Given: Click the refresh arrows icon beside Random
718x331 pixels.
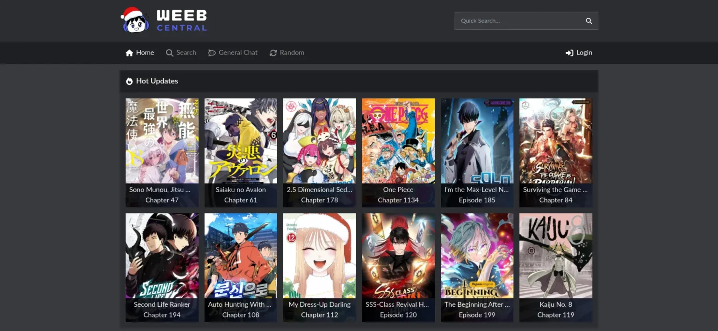Looking at the screenshot, I should [x=273, y=53].
